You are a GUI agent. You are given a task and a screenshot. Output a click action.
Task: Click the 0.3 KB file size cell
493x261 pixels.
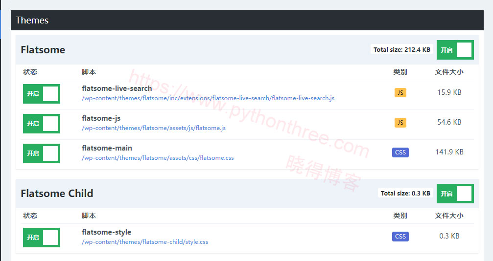449,236
